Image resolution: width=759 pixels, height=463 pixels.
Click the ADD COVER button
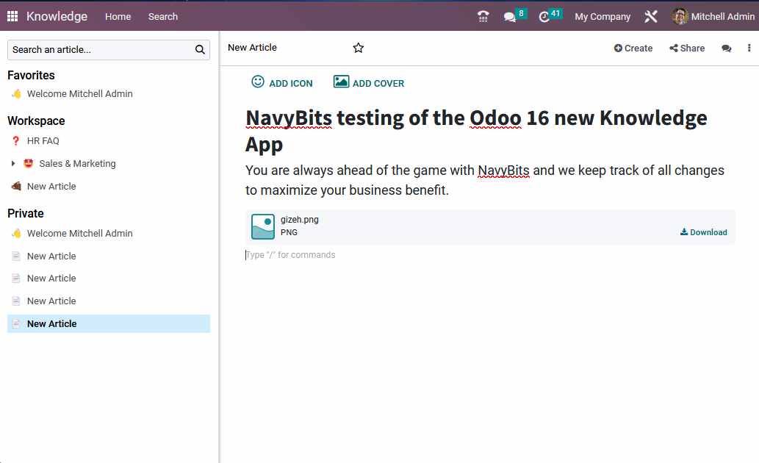[x=368, y=82]
